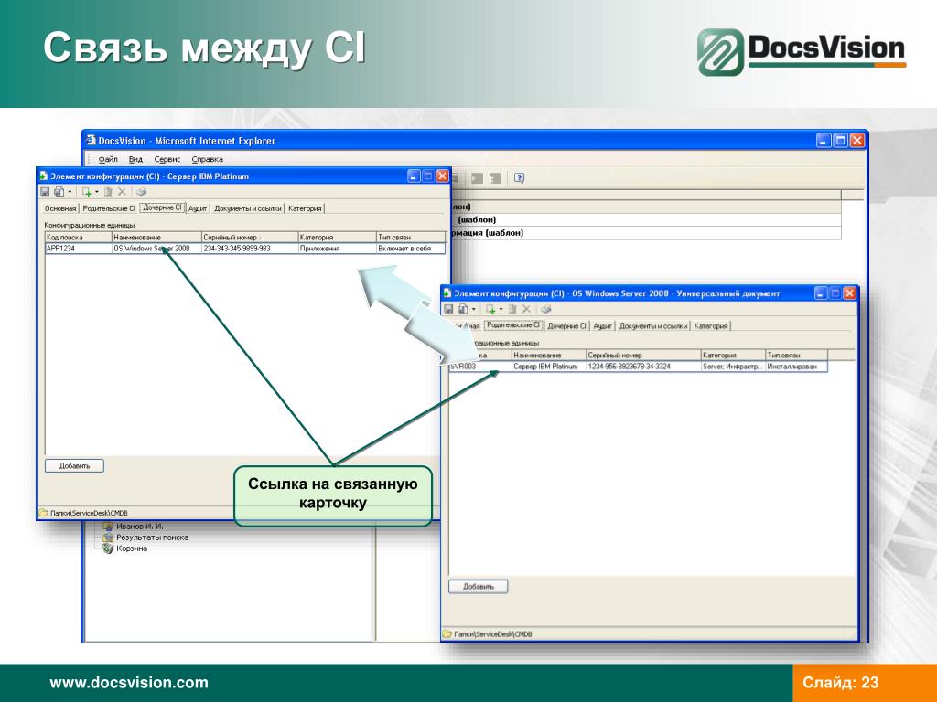Select serial 234-343-345-9899-983 cell
This screenshot has height=702, width=937.
[x=250, y=249]
